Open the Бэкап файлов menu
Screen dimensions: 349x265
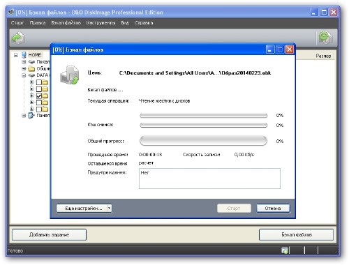tap(66, 23)
